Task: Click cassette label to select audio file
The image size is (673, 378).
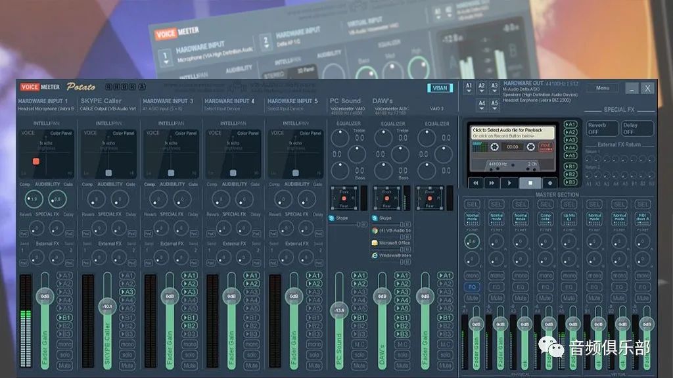Action: [513, 133]
